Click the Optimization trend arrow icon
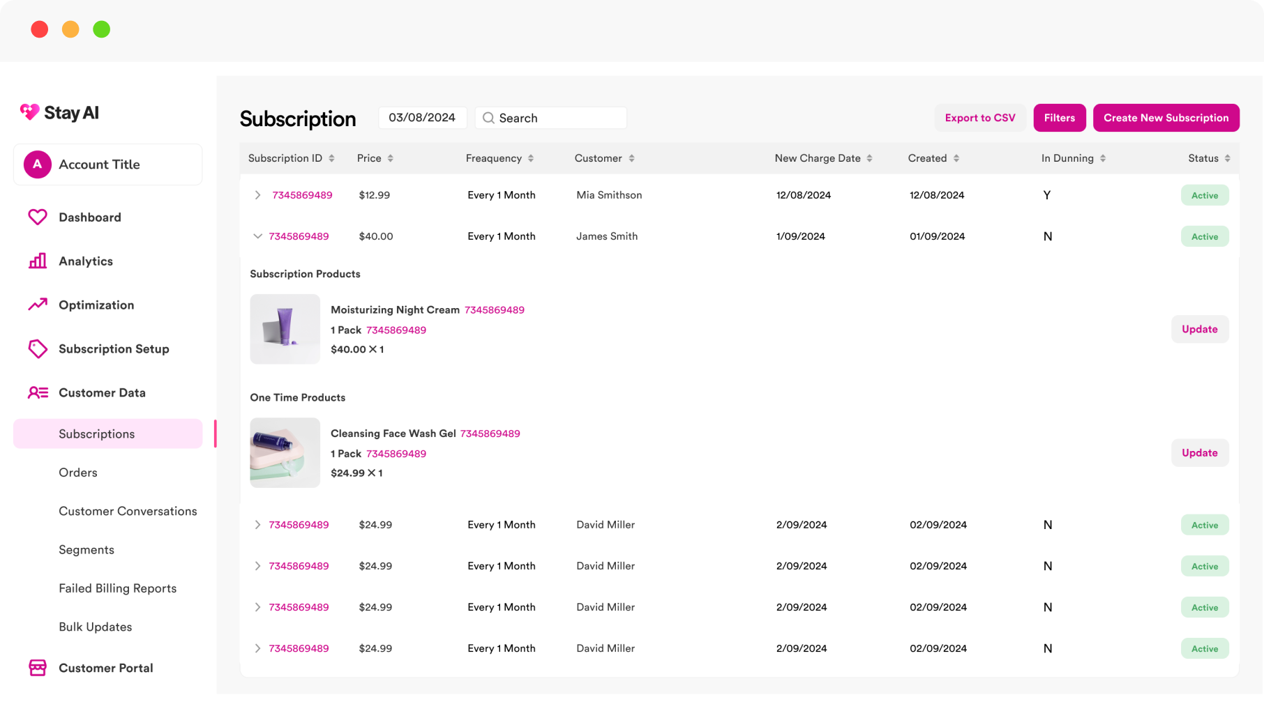The width and height of the screenshot is (1264, 711). (x=38, y=305)
